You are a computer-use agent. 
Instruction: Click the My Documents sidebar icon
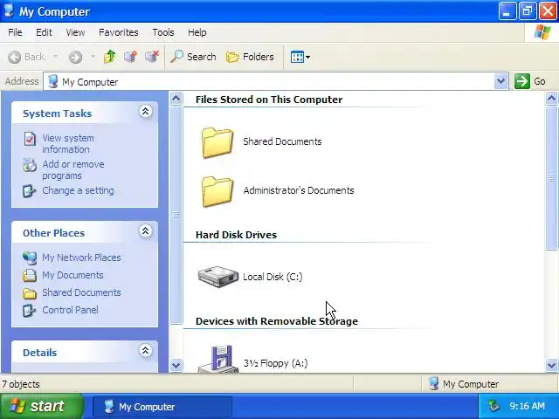point(30,276)
